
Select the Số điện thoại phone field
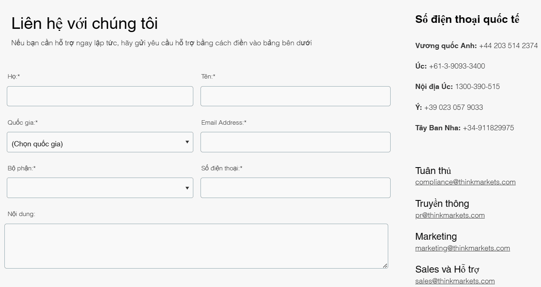click(296, 188)
